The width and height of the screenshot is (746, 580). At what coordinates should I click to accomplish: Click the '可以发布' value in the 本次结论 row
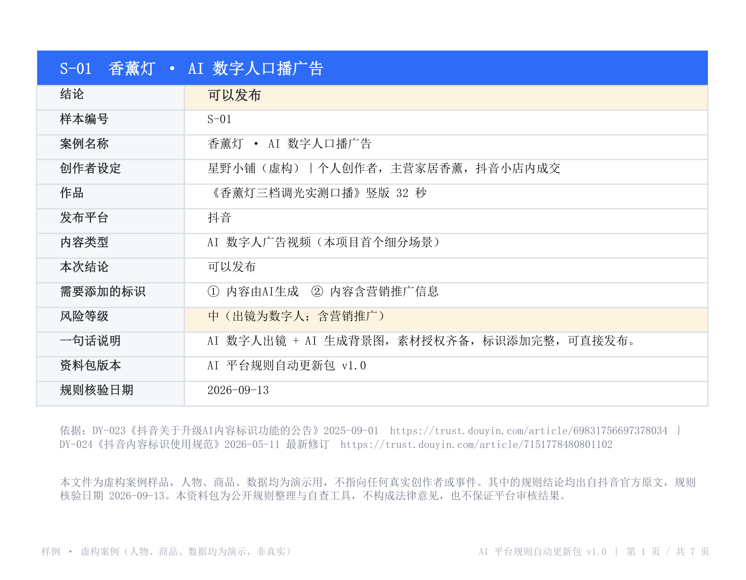point(231,267)
